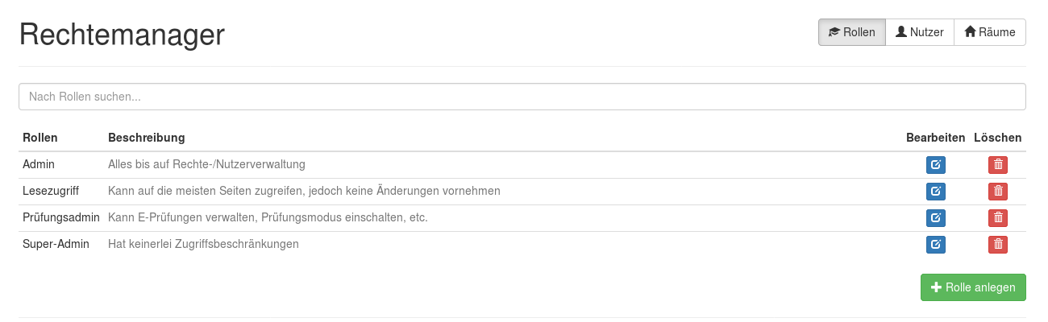This screenshot has height=322, width=1048.
Task: Open the Nutzer tab
Action: 919,32
